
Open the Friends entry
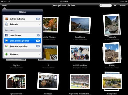click(x=22, y=24)
